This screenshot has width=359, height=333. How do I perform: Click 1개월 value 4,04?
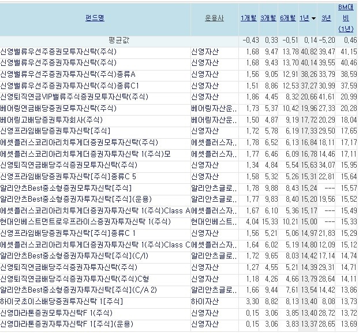252,222
